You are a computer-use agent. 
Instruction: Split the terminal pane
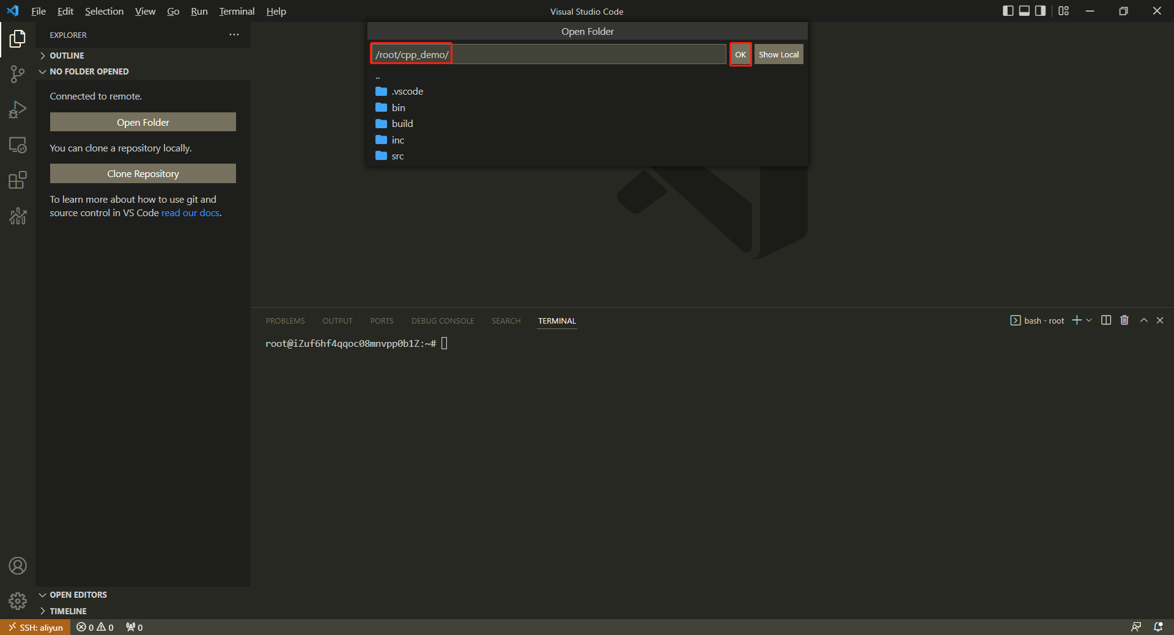tap(1106, 321)
